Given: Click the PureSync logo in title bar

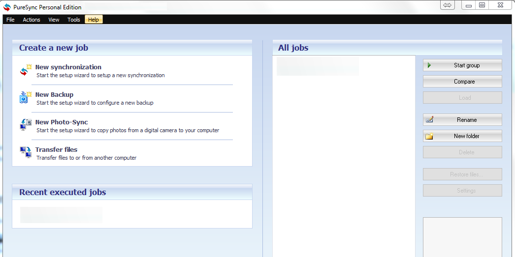Looking at the screenshot, I should 7,7.
